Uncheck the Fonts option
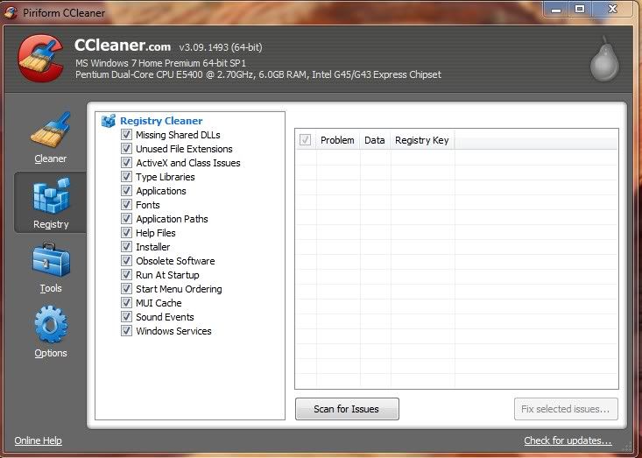The image size is (642, 458). point(126,205)
